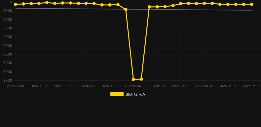Click the 5000 y-axis label

tap(8, 46)
